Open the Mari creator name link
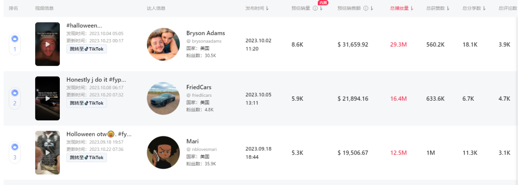Image resolution: width=521 pixels, height=185 pixels. 192,141
